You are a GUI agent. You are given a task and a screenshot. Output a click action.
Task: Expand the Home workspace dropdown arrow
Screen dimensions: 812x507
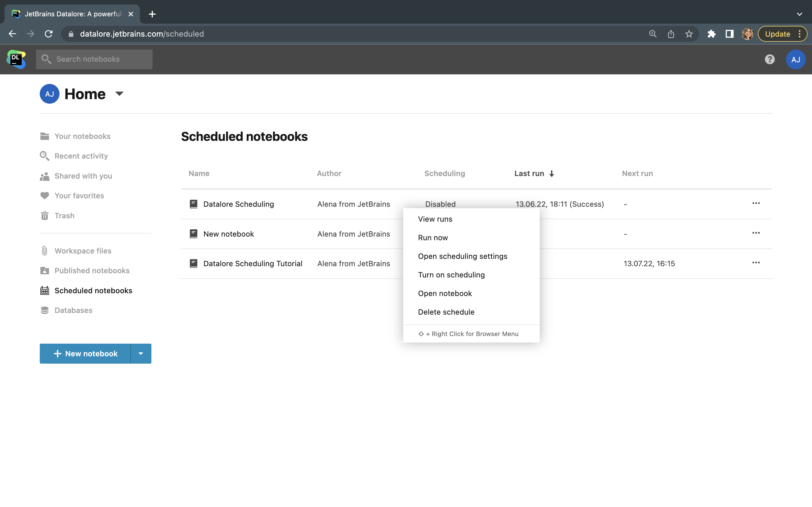[x=120, y=94]
